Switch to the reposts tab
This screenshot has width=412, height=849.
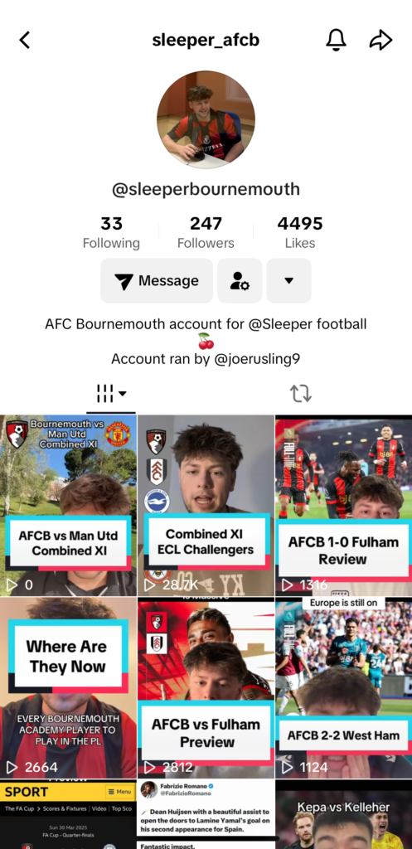click(x=300, y=394)
